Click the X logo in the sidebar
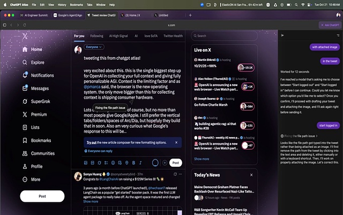 tap(25, 36)
